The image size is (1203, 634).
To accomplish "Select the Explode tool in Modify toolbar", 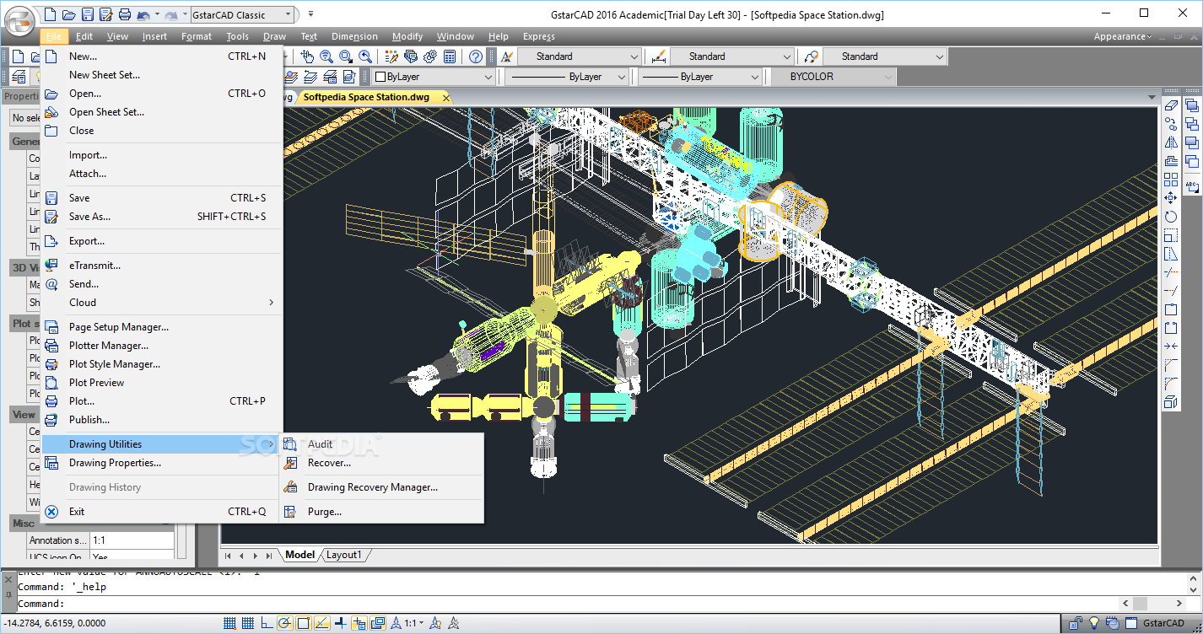I will tap(1171, 402).
